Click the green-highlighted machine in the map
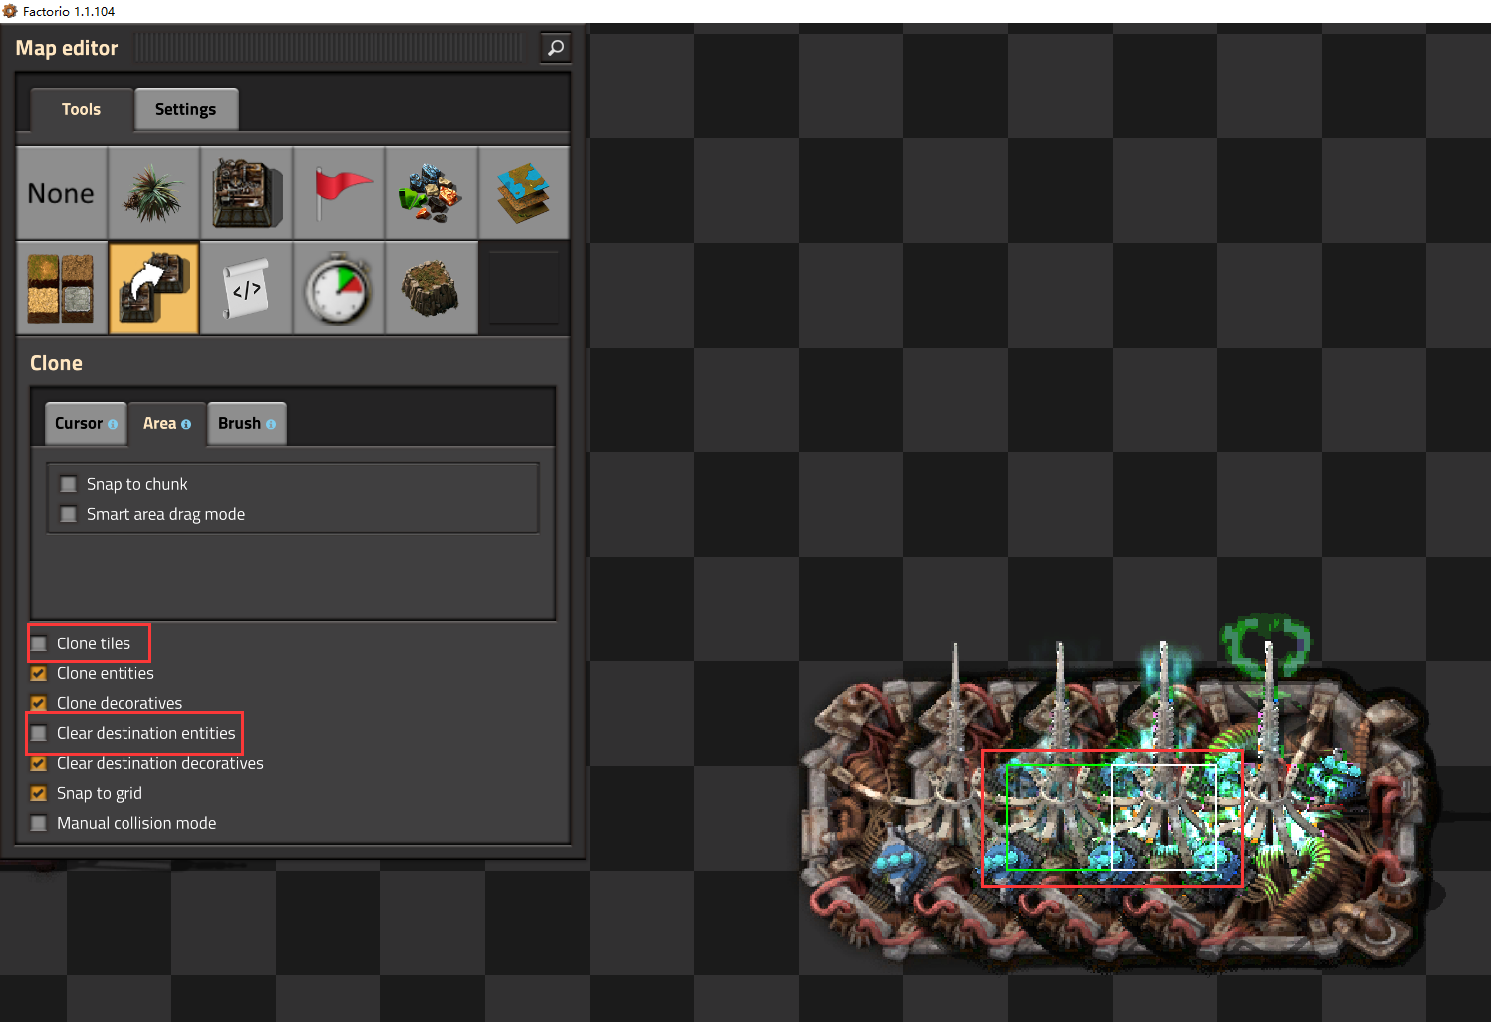The height and width of the screenshot is (1022, 1491). pyautogui.click(x=1058, y=817)
